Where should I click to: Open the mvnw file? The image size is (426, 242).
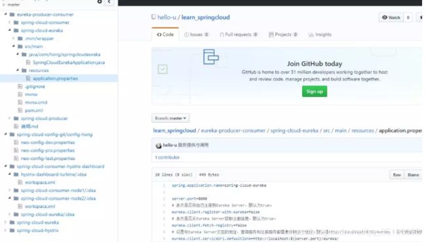tap(31, 94)
